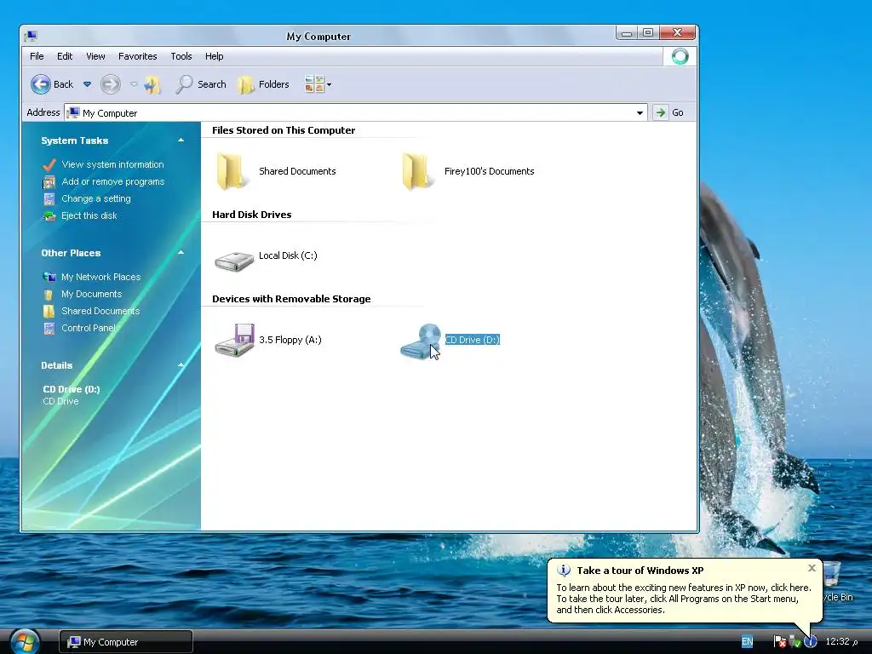Click the Address bar field
The image size is (872, 654).
pyautogui.click(x=356, y=113)
